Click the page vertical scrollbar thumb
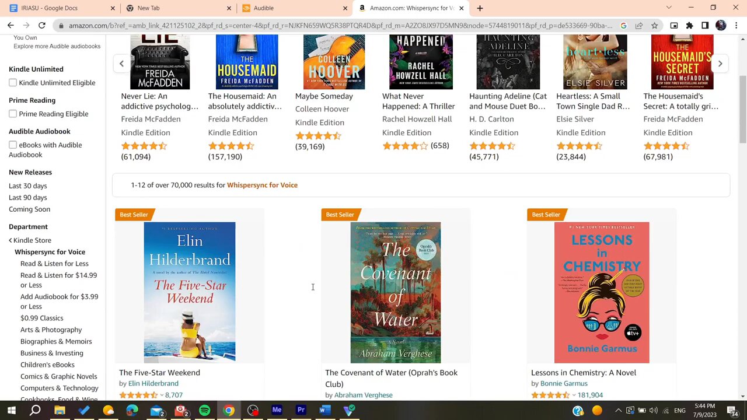This screenshot has width=747, height=420. click(743, 110)
